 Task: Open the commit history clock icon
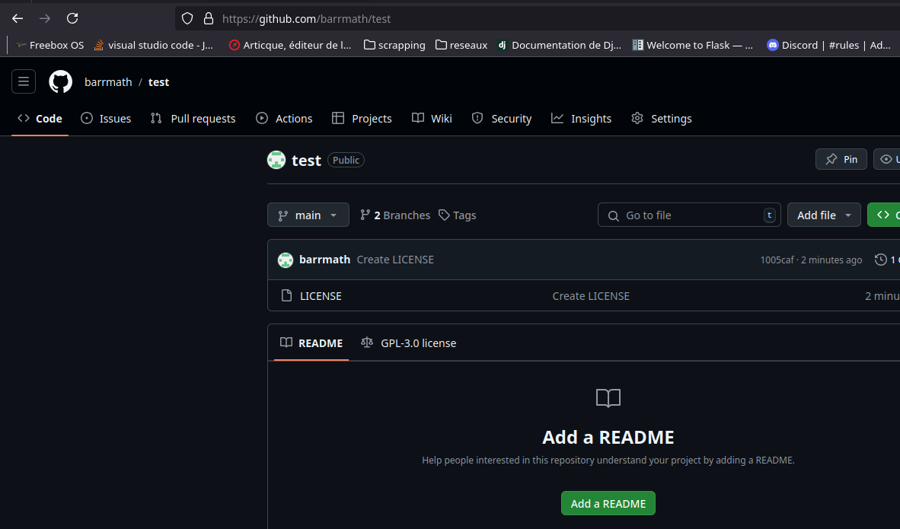click(x=881, y=259)
